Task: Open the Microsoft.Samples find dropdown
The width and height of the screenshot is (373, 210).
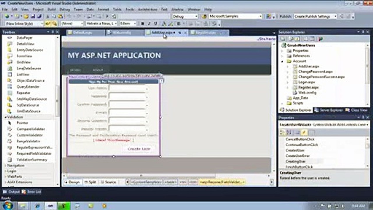Action: [235, 16]
